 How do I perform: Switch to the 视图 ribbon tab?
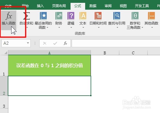123,6
